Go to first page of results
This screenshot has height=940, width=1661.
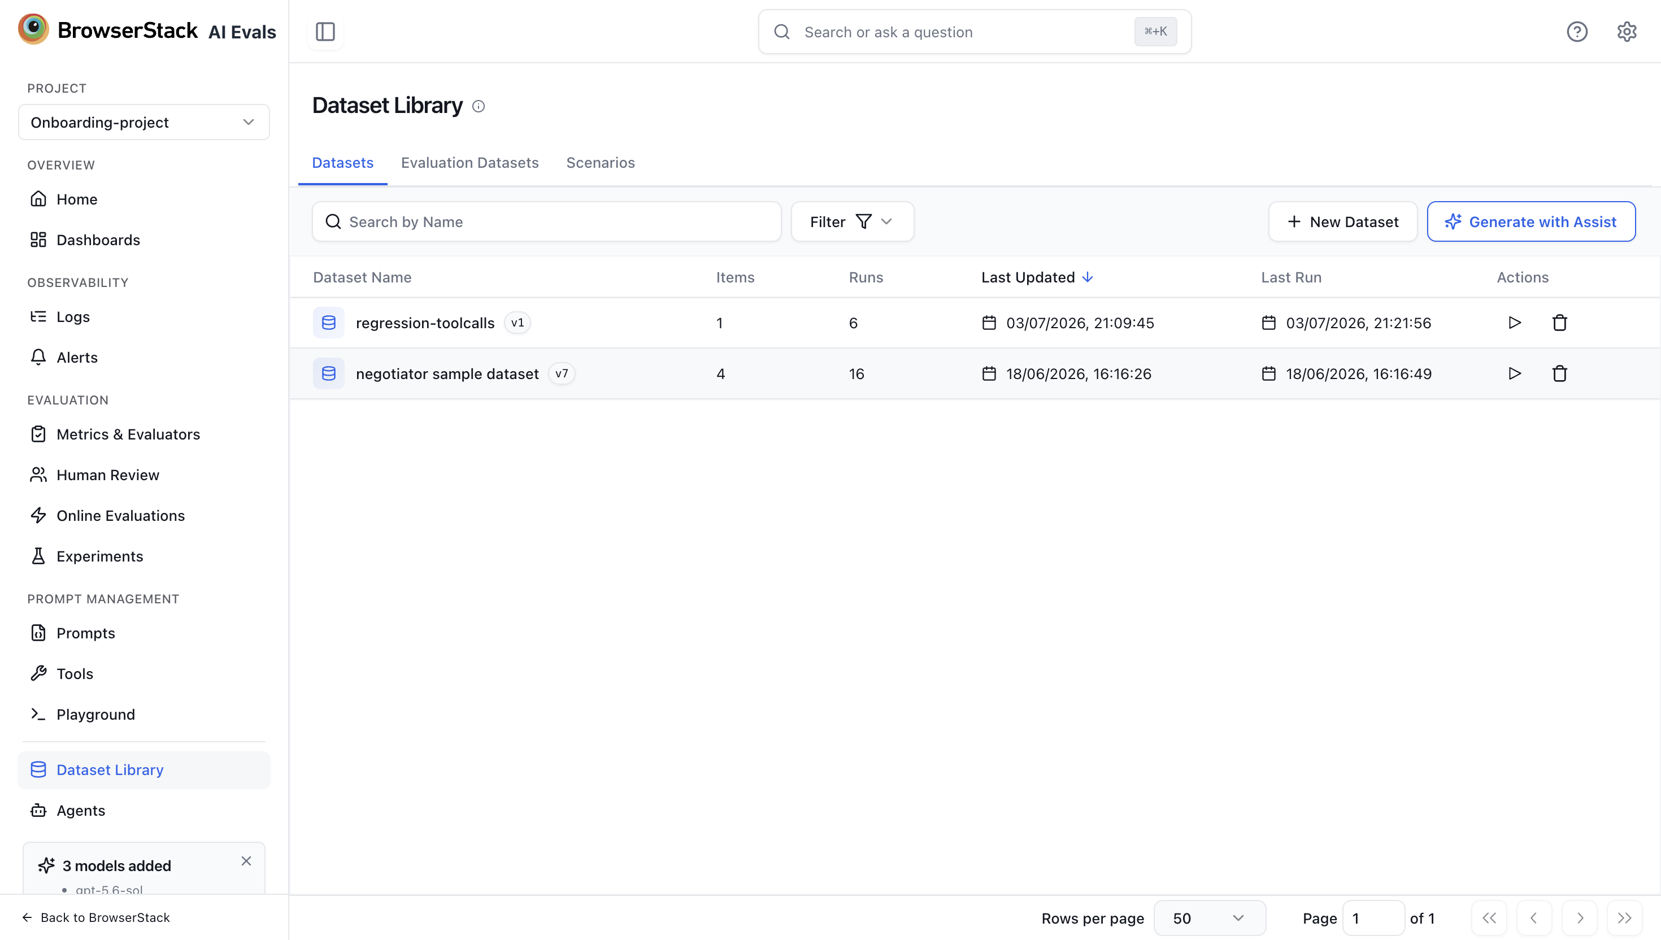click(x=1489, y=918)
